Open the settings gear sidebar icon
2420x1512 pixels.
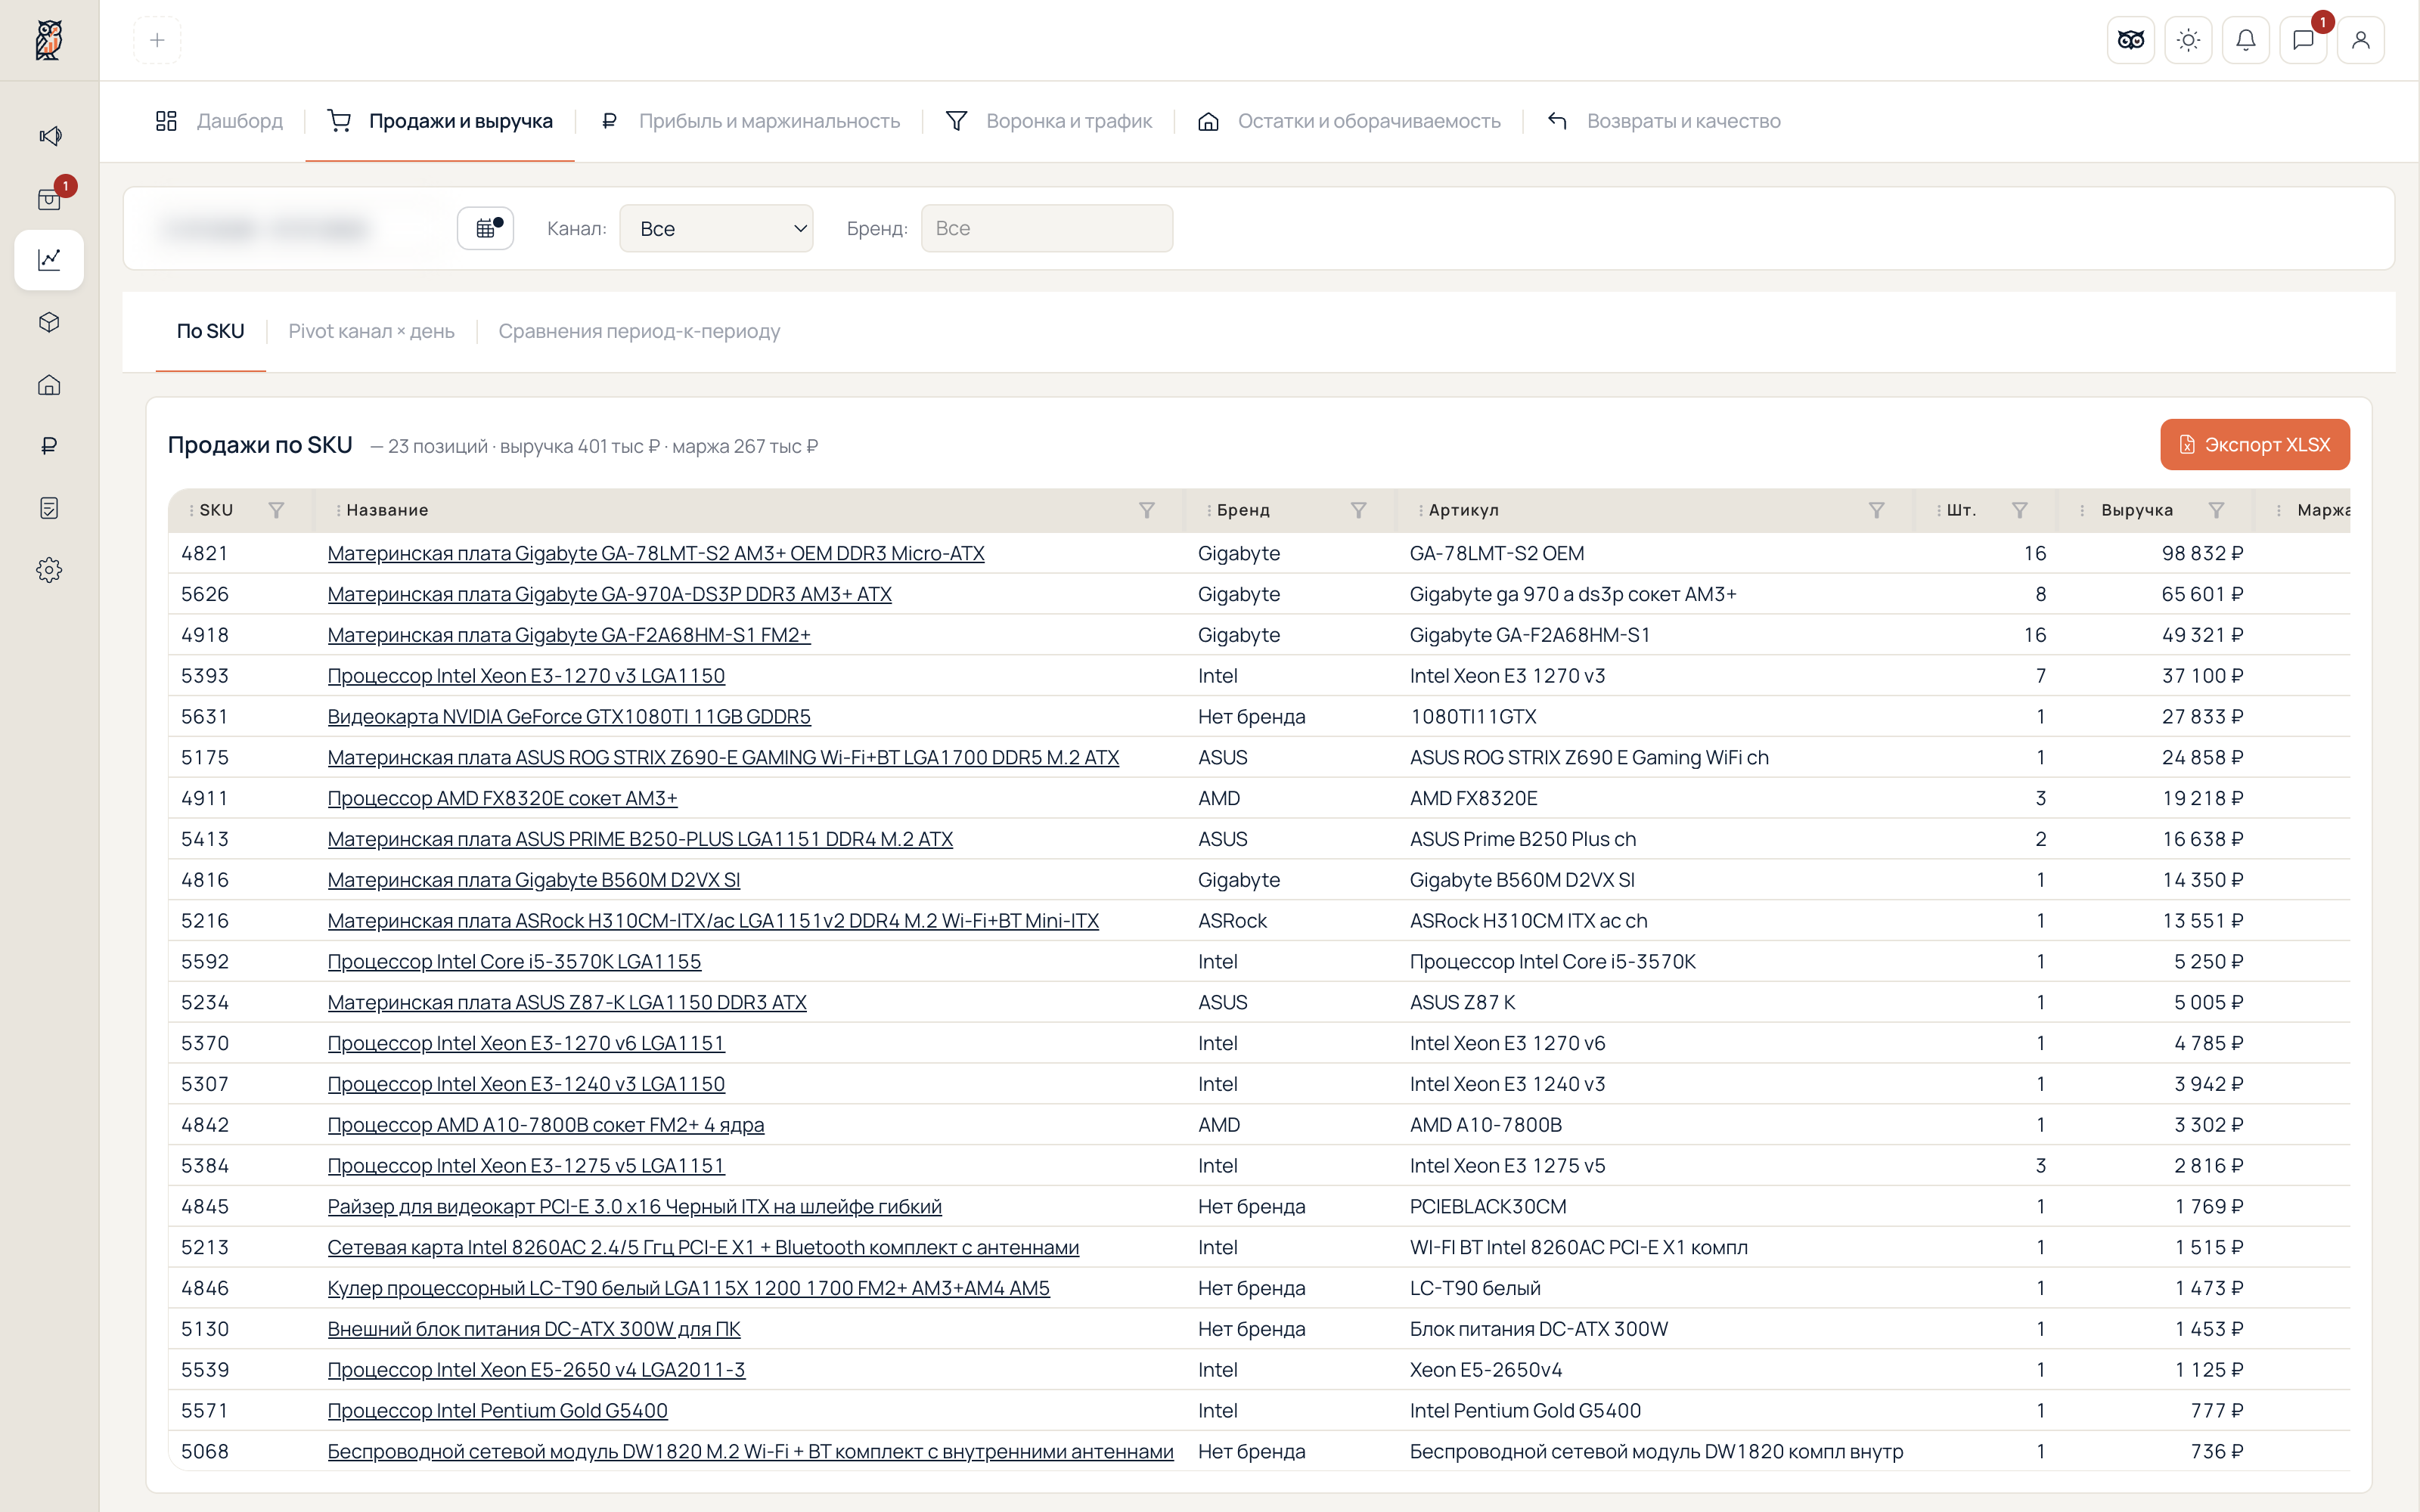[49, 570]
